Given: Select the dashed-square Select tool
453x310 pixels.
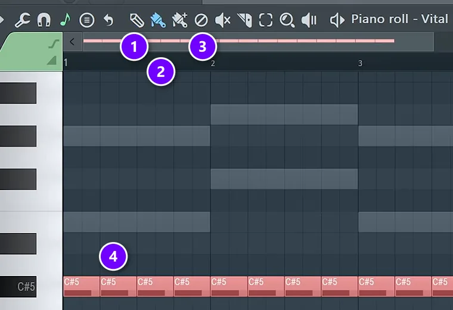Looking at the screenshot, I should [x=265, y=20].
